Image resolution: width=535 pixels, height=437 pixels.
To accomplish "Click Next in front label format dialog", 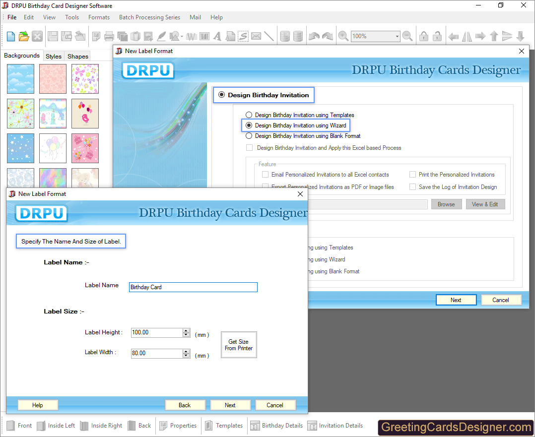I will (230, 405).
